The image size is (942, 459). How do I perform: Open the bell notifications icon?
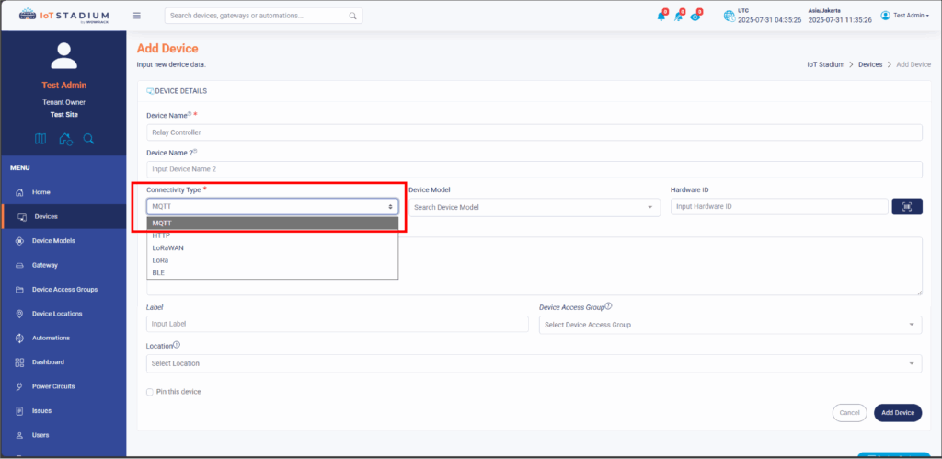[x=661, y=16]
